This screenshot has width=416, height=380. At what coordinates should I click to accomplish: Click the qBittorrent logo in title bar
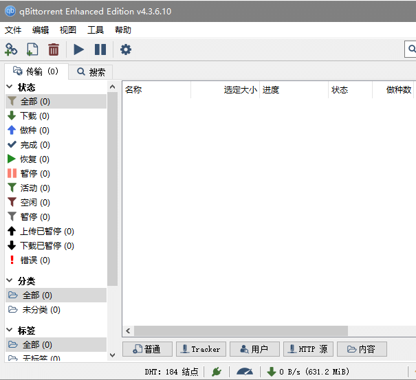10,11
